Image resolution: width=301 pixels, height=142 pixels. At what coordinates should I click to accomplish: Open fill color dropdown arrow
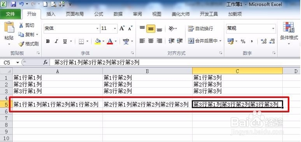pos(103,41)
